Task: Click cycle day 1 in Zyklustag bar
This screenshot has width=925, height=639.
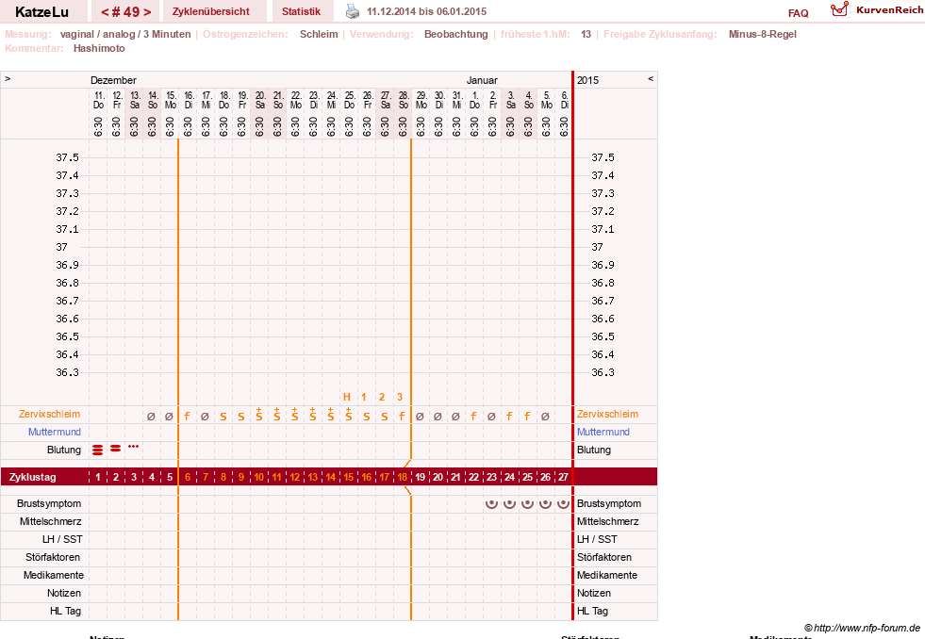Action: [x=98, y=477]
